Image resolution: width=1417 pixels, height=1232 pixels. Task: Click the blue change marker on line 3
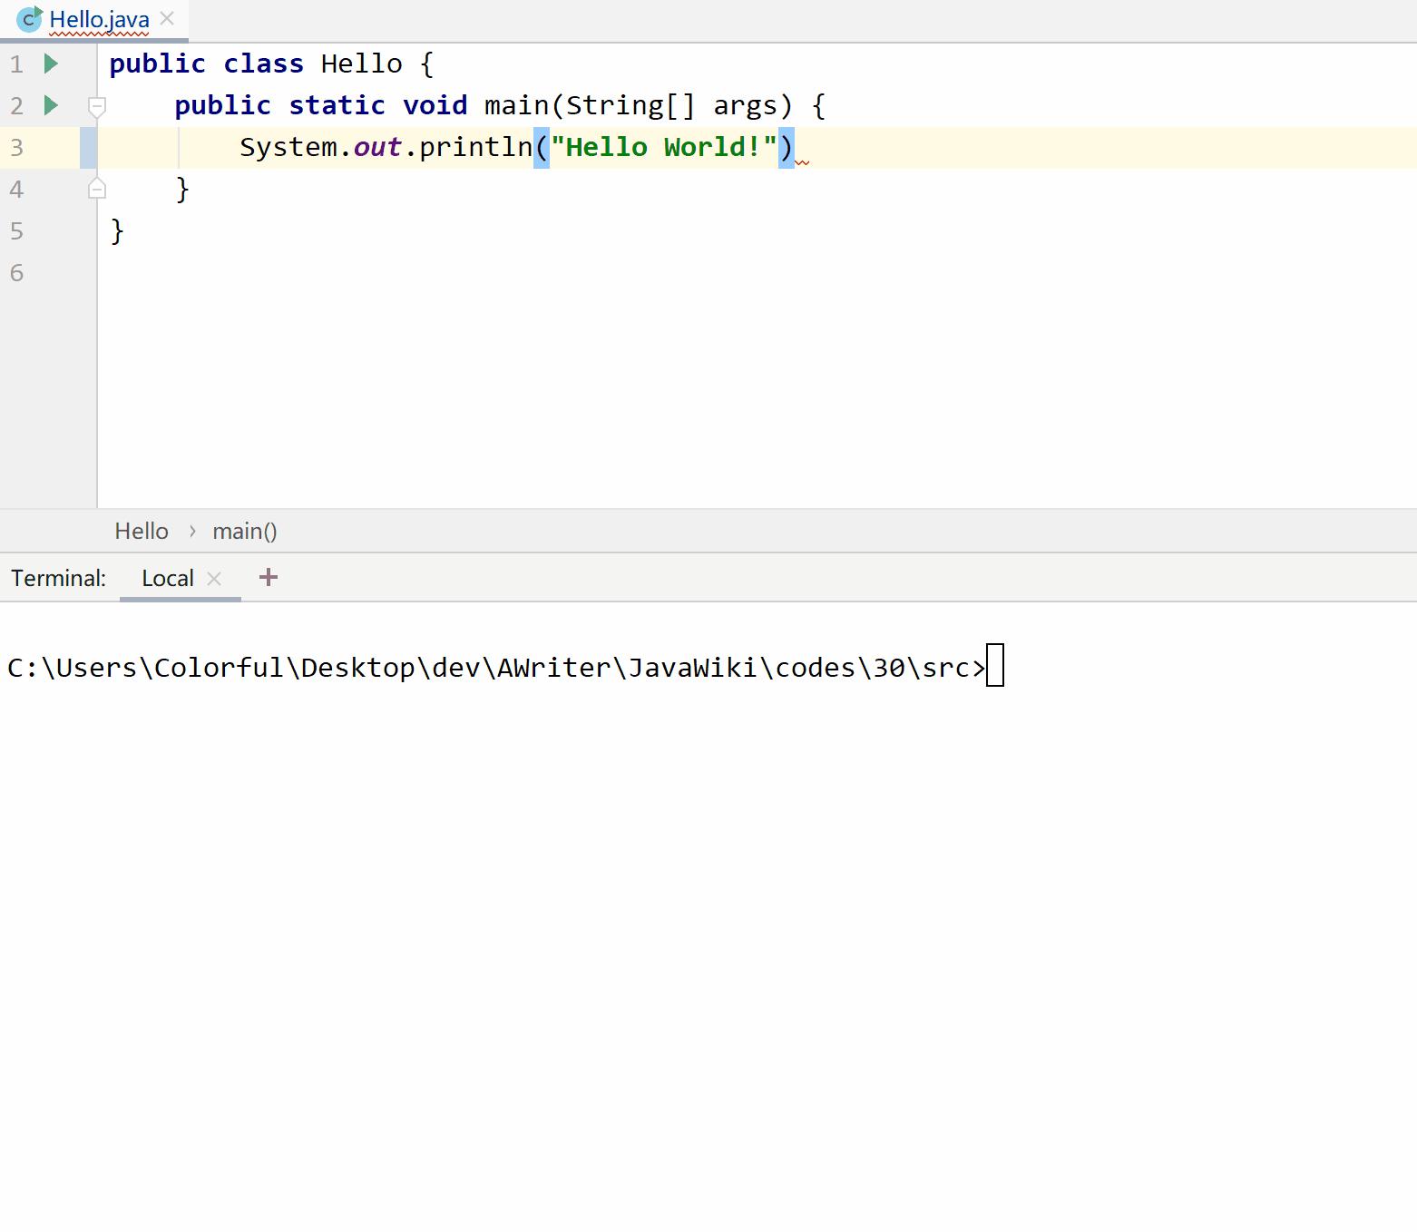88,148
